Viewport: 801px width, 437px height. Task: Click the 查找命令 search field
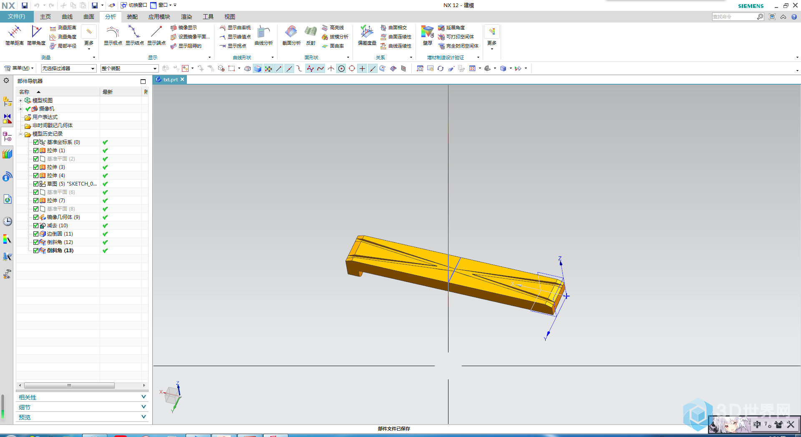point(734,17)
